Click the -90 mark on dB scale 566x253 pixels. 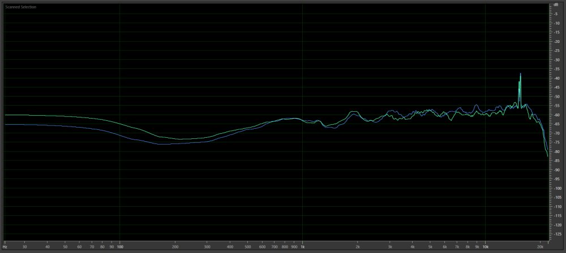(x=558, y=170)
